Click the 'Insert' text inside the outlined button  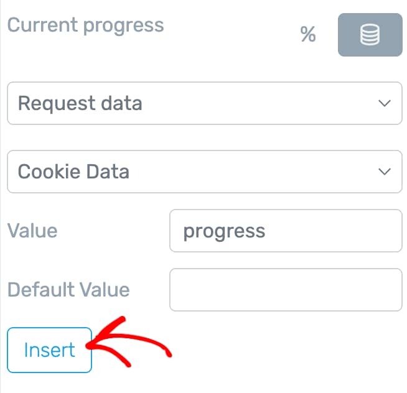pyautogui.click(x=49, y=350)
